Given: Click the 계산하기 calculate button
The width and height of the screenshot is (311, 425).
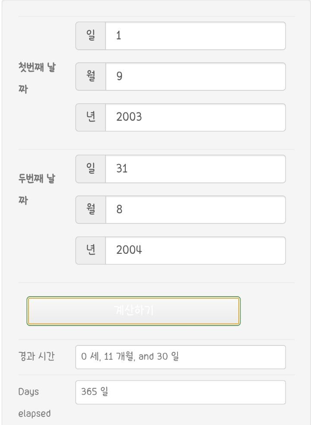Looking at the screenshot, I should [x=133, y=310].
